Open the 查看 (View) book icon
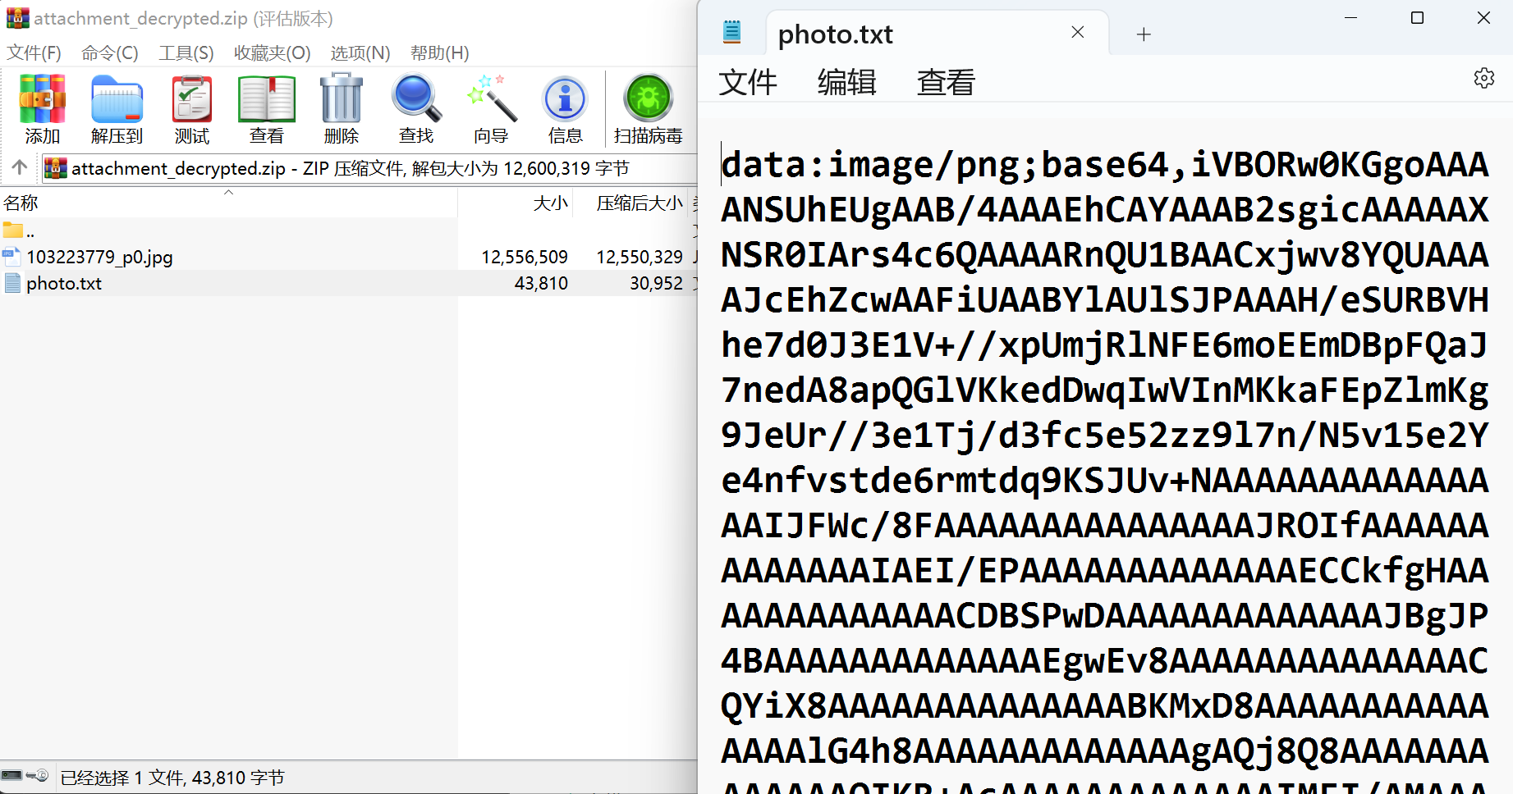Image resolution: width=1513 pixels, height=794 pixels. [266, 108]
